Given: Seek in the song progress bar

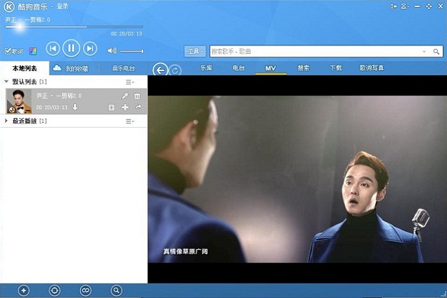Looking at the screenshot, I should 74,27.
